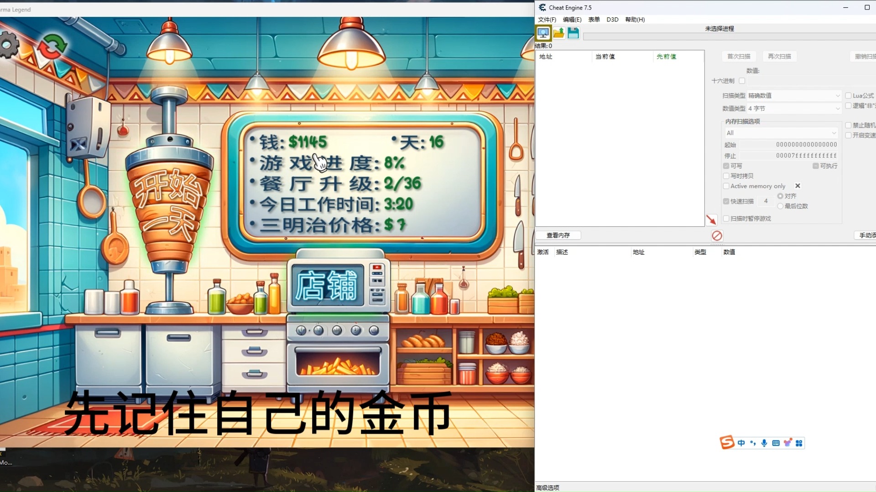Enable Active memory only scanning
The height and width of the screenshot is (492, 876).
(726, 186)
